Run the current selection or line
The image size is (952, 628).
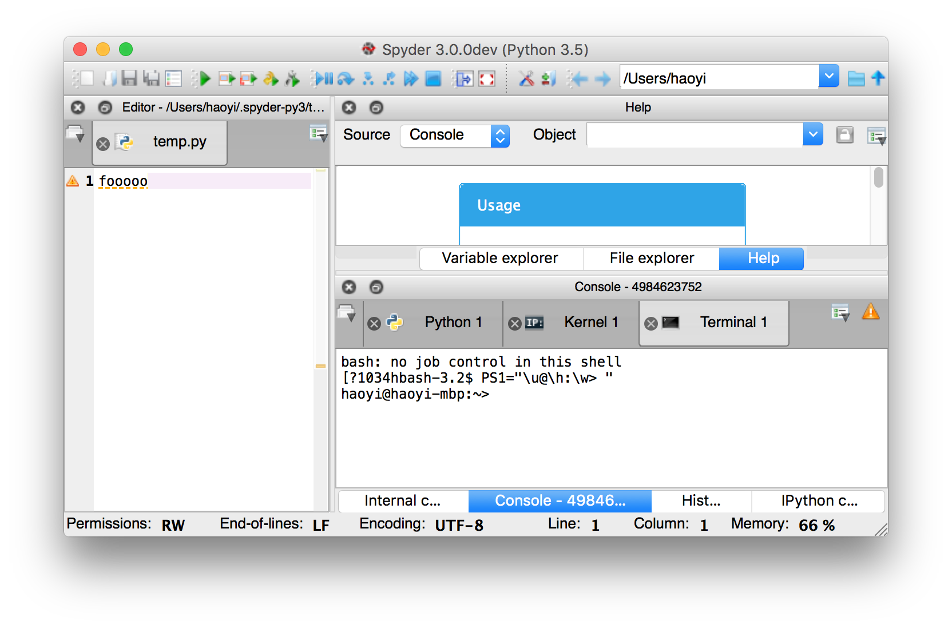pyautogui.click(x=271, y=78)
